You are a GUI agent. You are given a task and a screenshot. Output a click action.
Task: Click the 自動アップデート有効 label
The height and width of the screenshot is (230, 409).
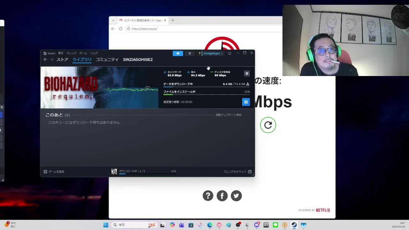pos(228,115)
